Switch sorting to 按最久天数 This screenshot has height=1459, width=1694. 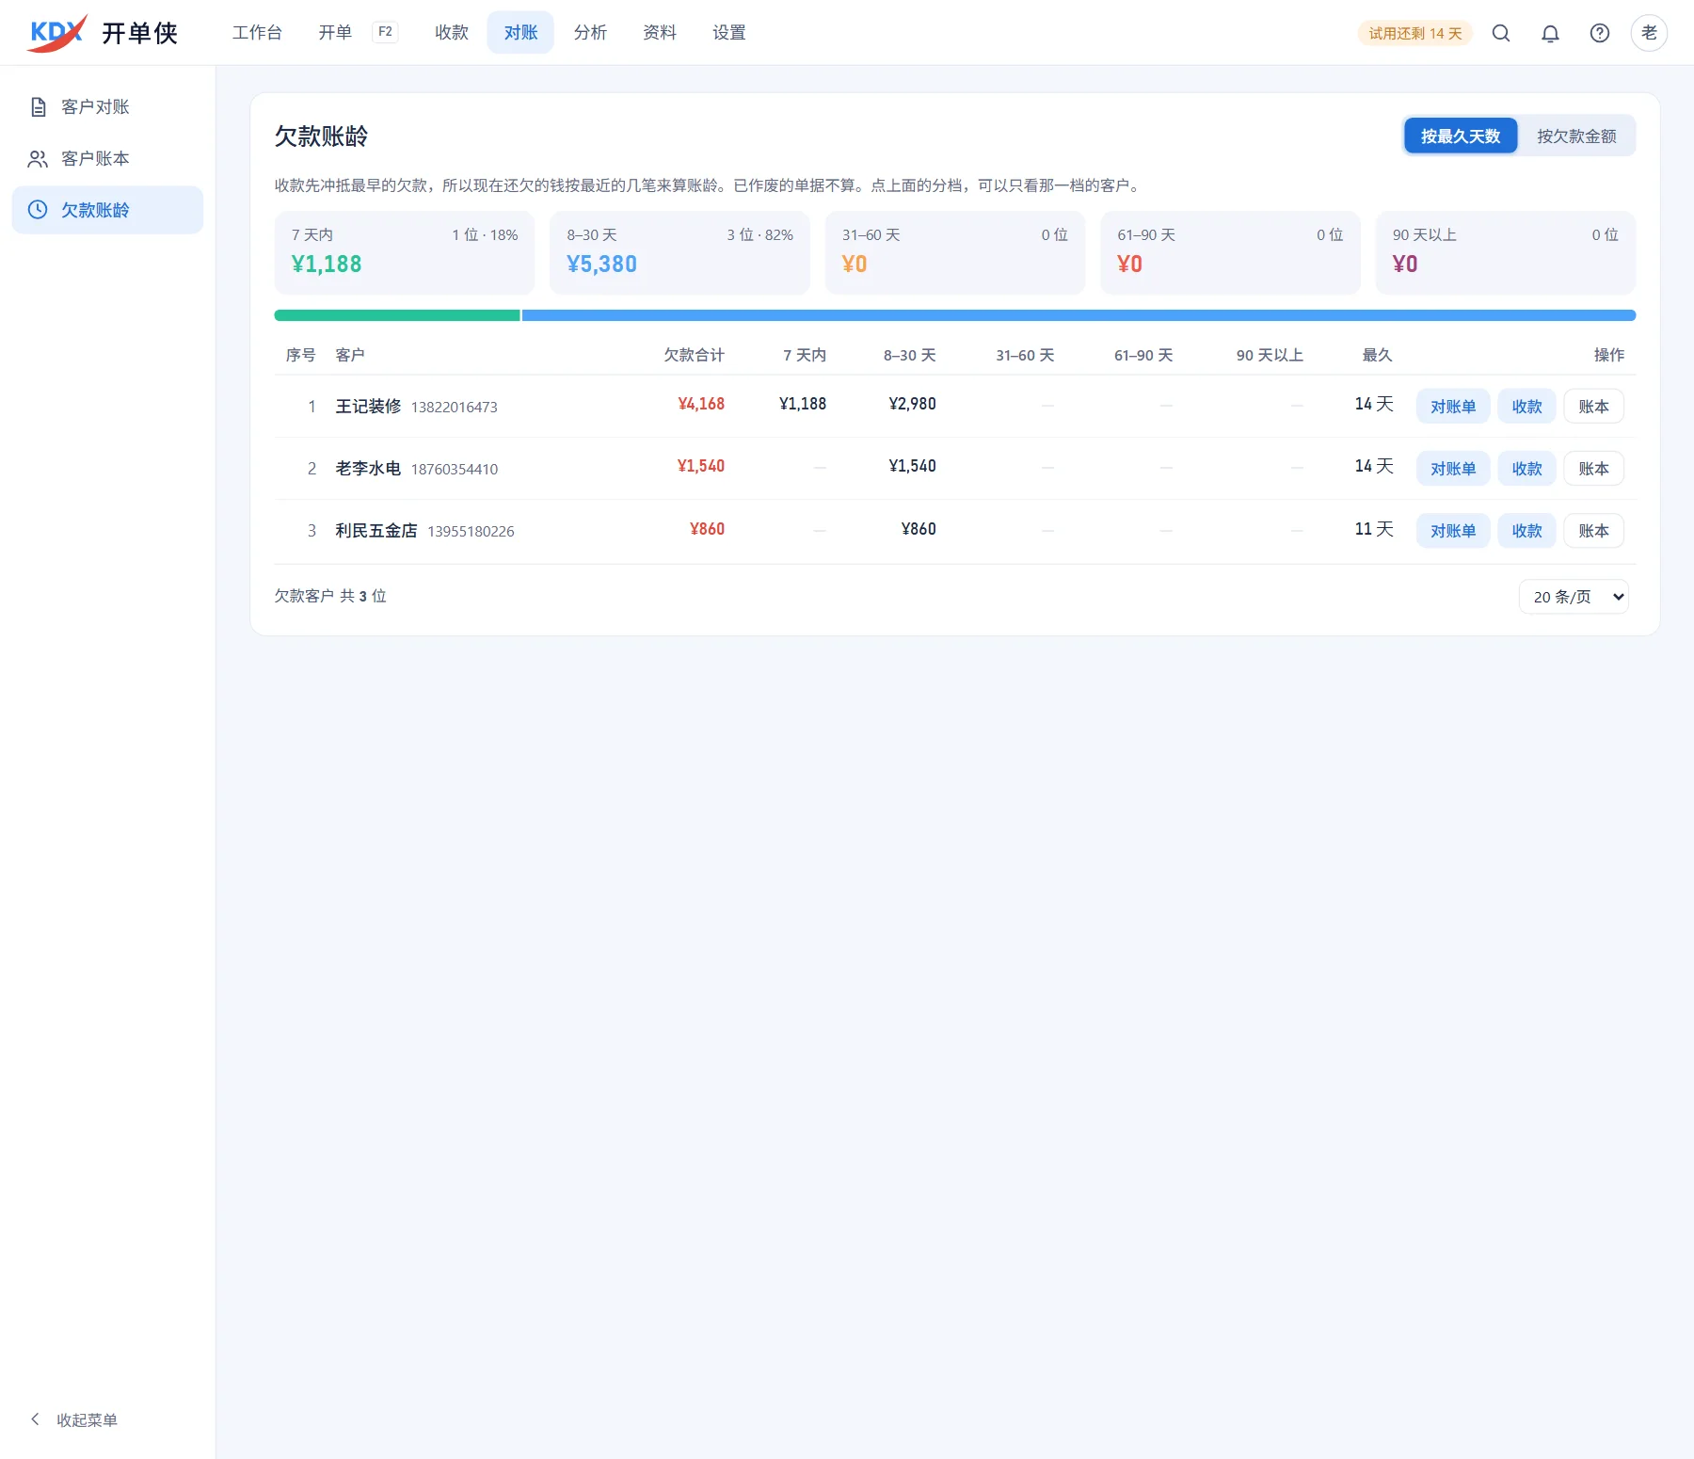(1461, 136)
